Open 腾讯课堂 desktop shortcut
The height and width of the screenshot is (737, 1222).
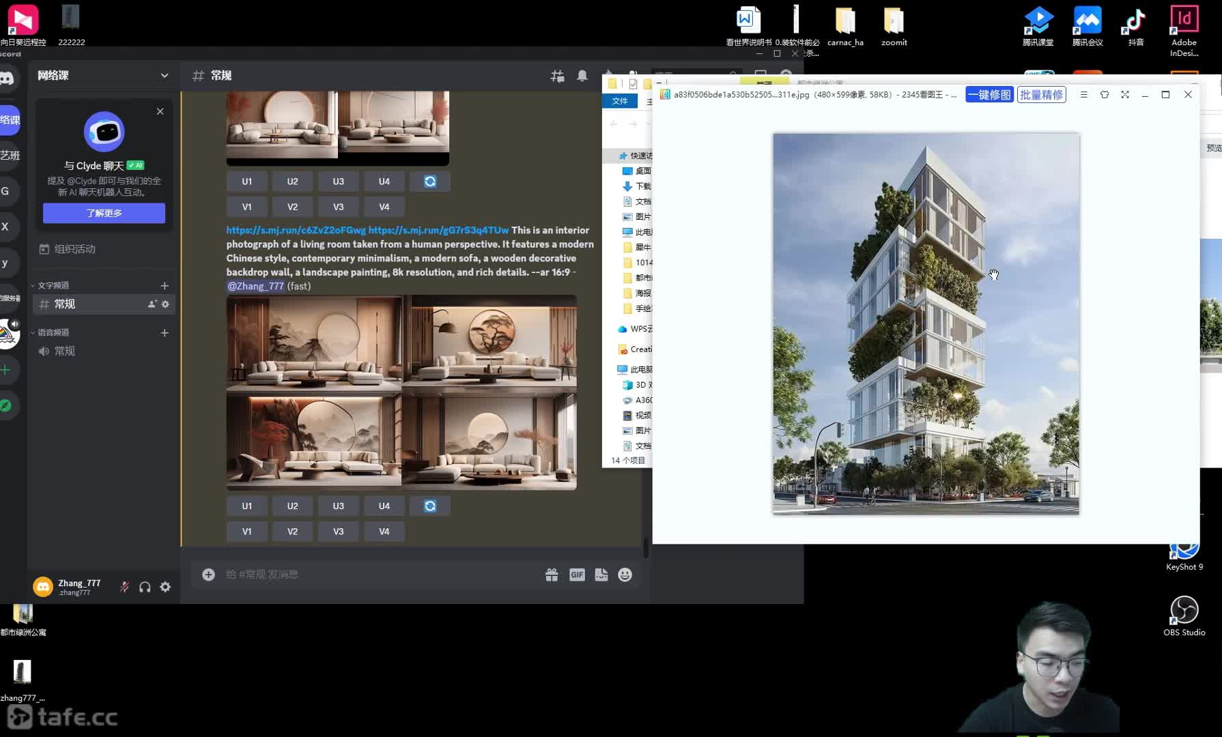click(1038, 26)
